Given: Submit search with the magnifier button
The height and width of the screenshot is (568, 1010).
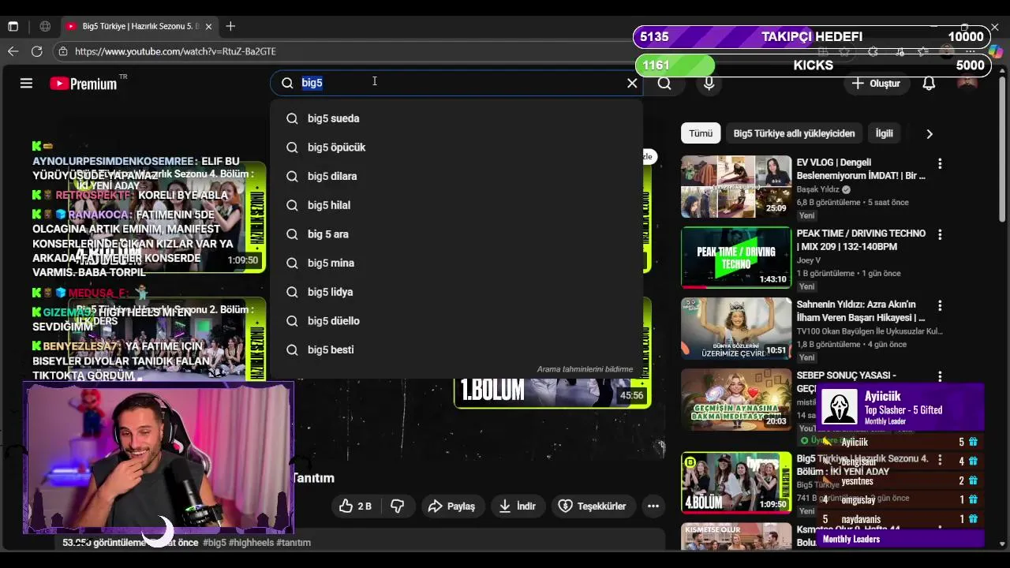Looking at the screenshot, I should (x=664, y=83).
